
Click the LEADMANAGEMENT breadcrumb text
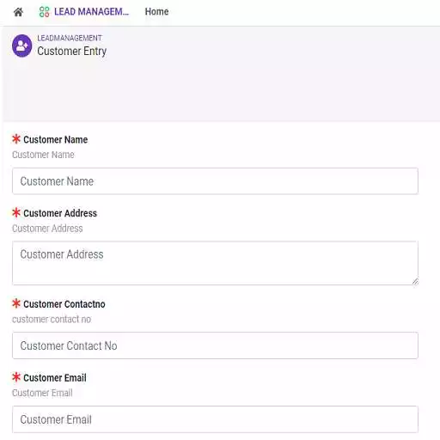[70, 38]
